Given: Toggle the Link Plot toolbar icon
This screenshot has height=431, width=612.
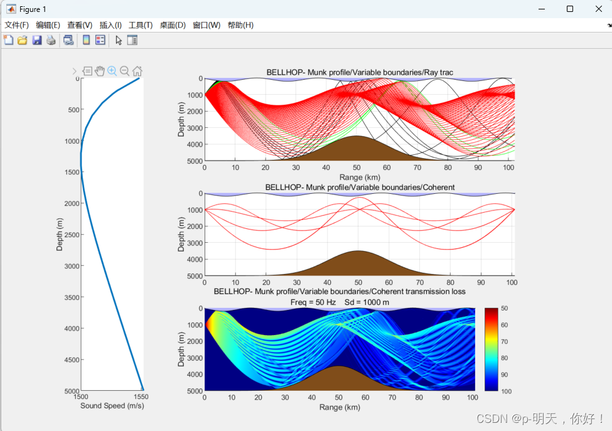Looking at the screenshot, I should (68, 40).
